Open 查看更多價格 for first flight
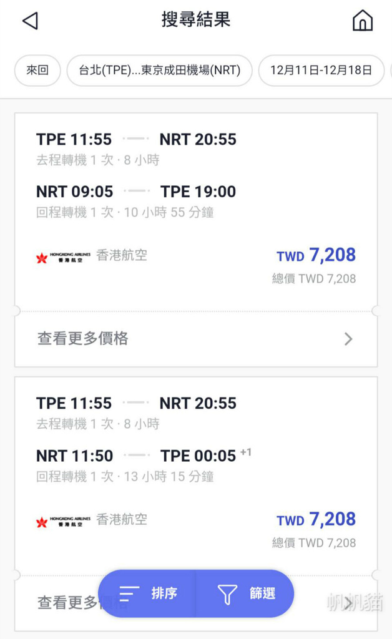This screenshot has width=392, height=639. (x=196, y=339)
